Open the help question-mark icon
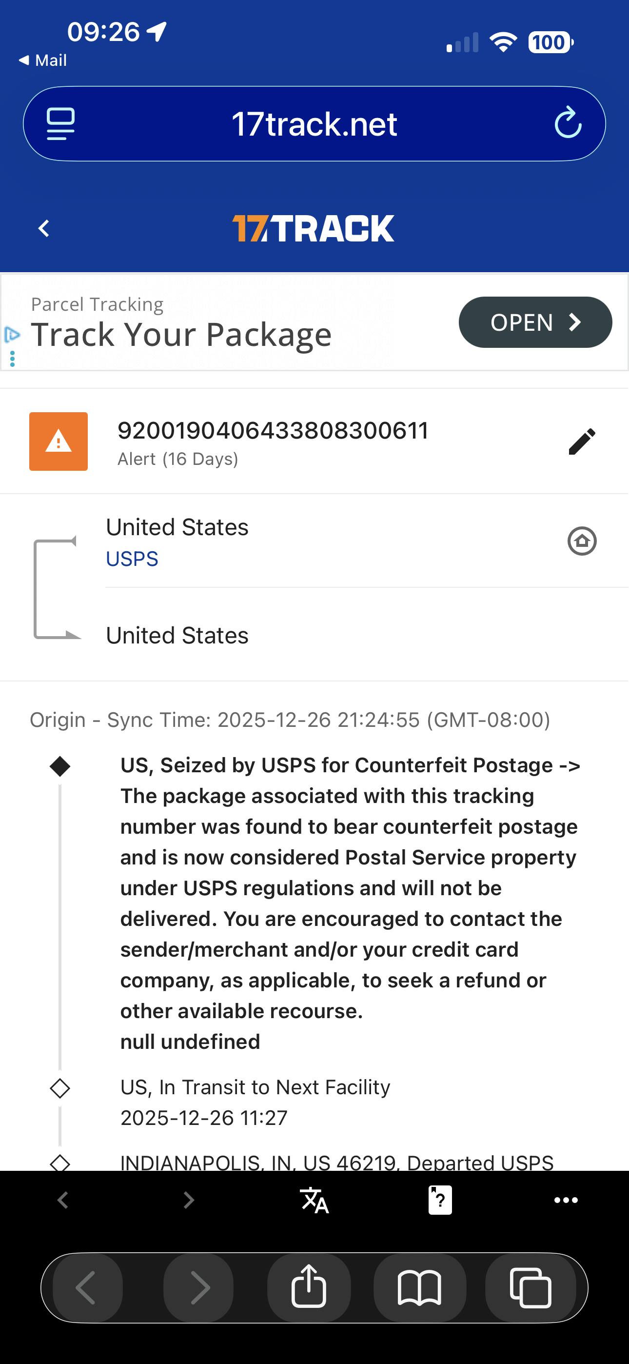This screenshot has width=629, height=1364. (440, 1200)
